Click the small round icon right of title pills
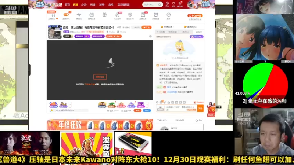 point(150,36)
